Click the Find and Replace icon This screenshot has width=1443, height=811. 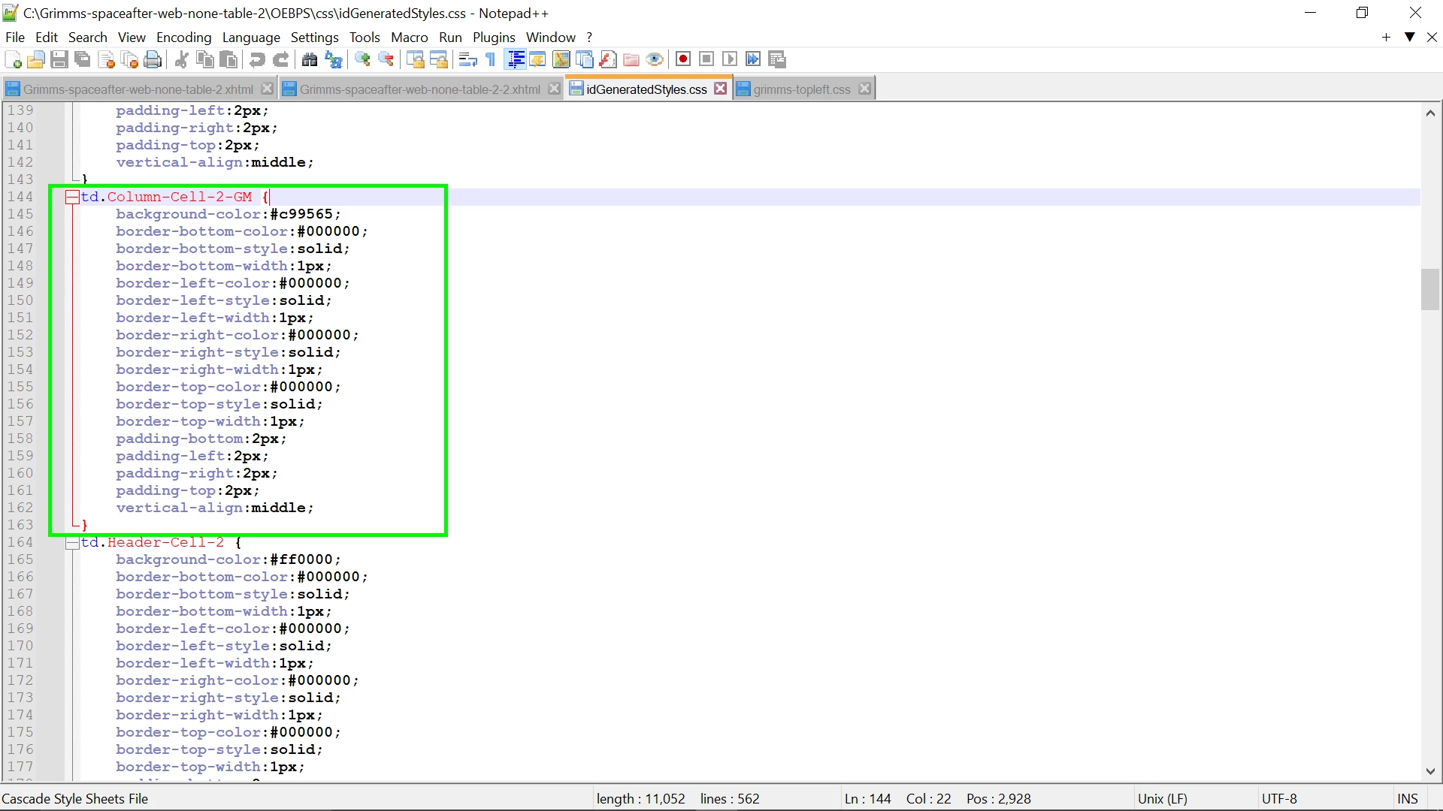click(x=333, y=60)
